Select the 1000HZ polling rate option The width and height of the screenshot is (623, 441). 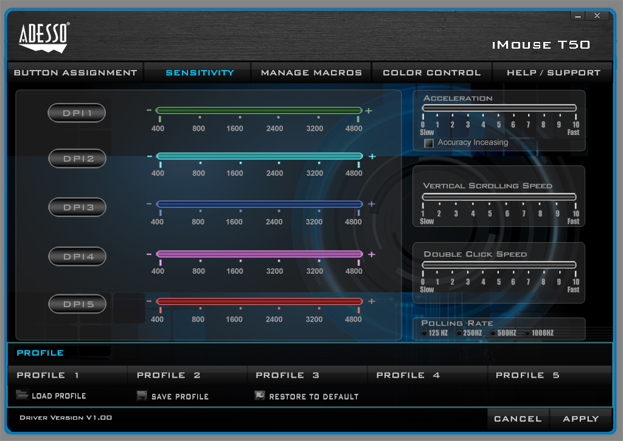(528, 333)
